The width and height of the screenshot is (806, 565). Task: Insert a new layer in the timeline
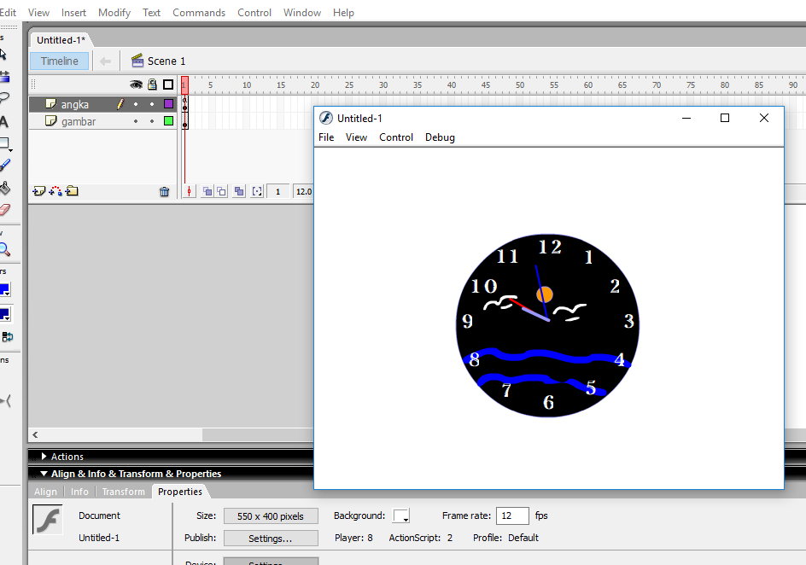tap(39, 190)
